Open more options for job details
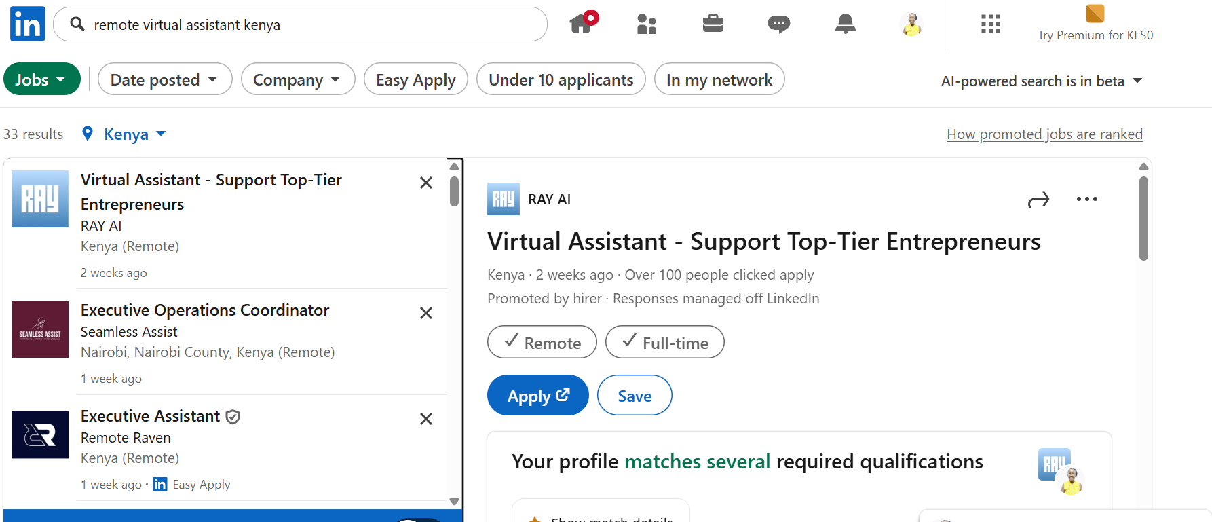Screen dimensions: 1212x522 (1086, 200)
